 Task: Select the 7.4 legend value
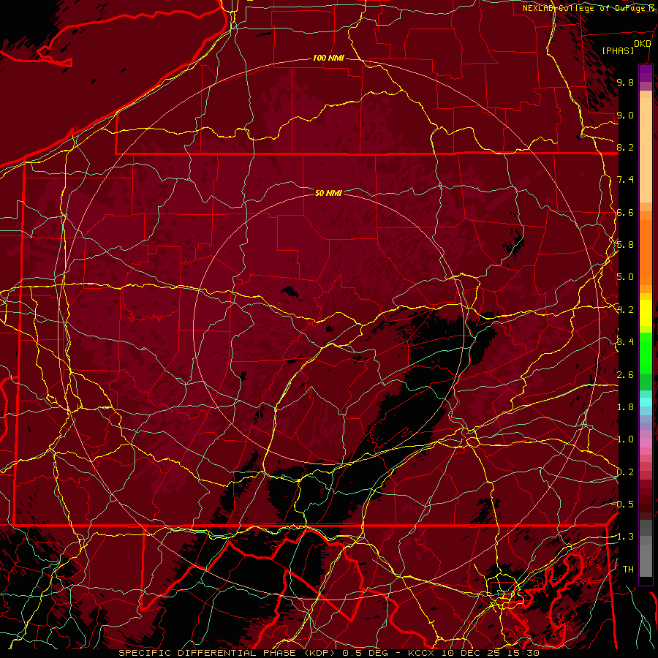click(625, 180)
